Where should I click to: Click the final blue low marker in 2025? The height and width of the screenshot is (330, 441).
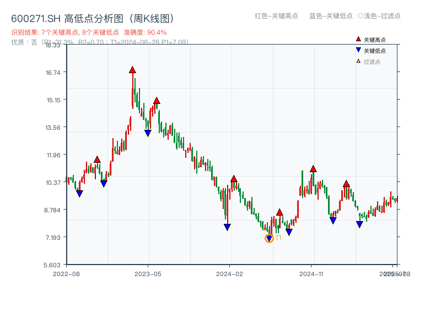359,224
